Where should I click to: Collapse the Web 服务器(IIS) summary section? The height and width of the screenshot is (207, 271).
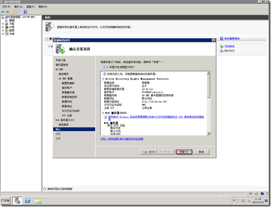tap(103, 113)
